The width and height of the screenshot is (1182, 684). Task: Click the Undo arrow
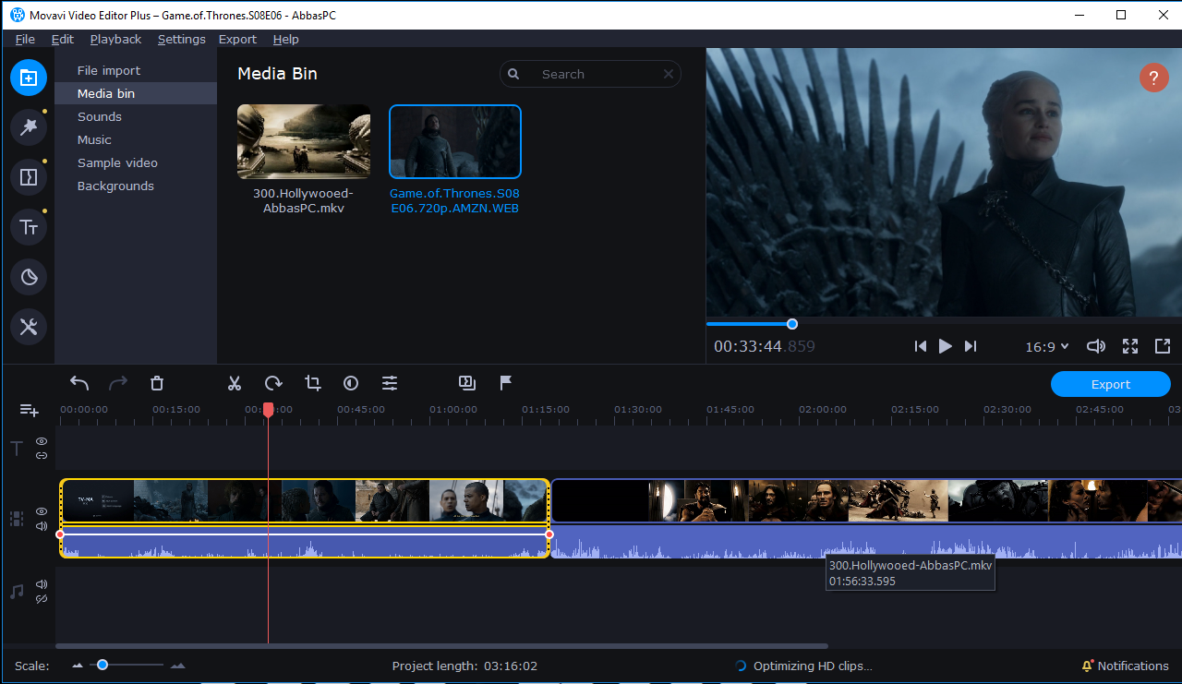click(79, 383)
